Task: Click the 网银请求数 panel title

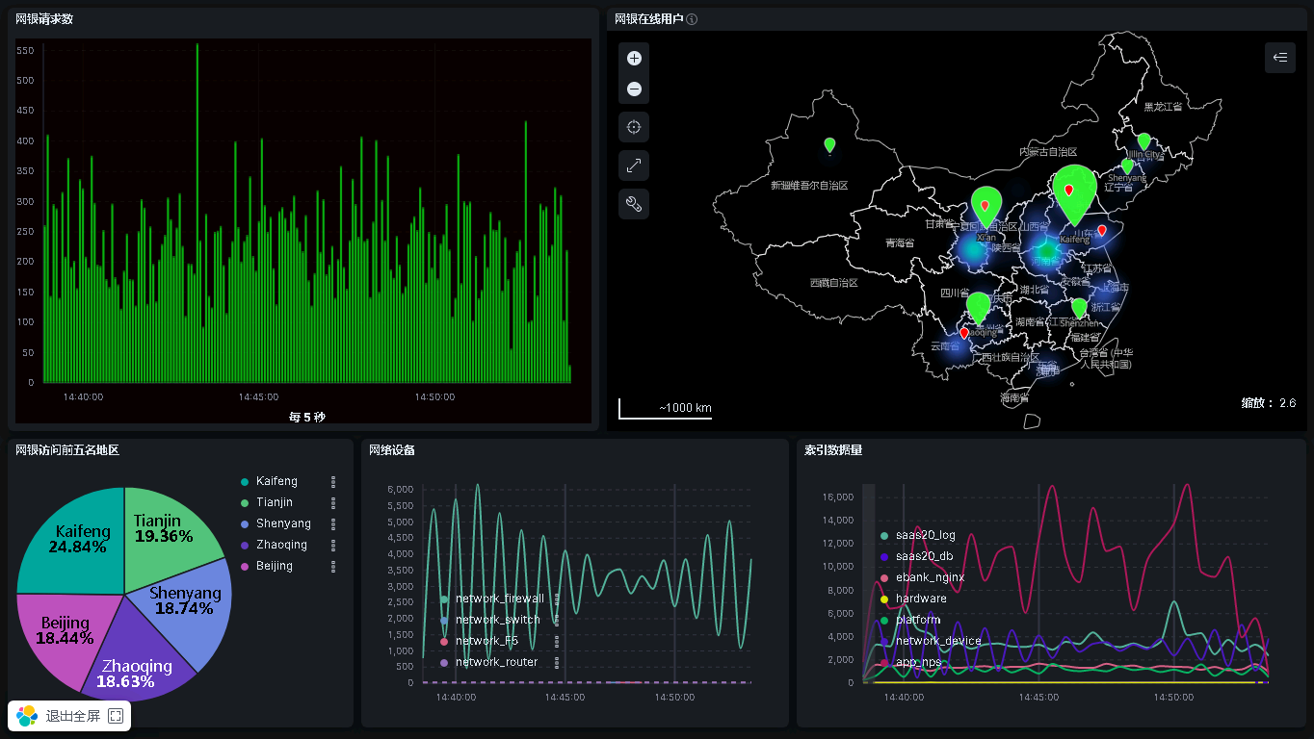Action: pos(44,19)
